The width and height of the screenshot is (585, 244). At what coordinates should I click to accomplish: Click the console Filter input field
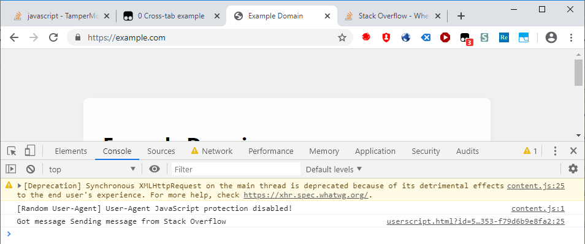point(236,169)
